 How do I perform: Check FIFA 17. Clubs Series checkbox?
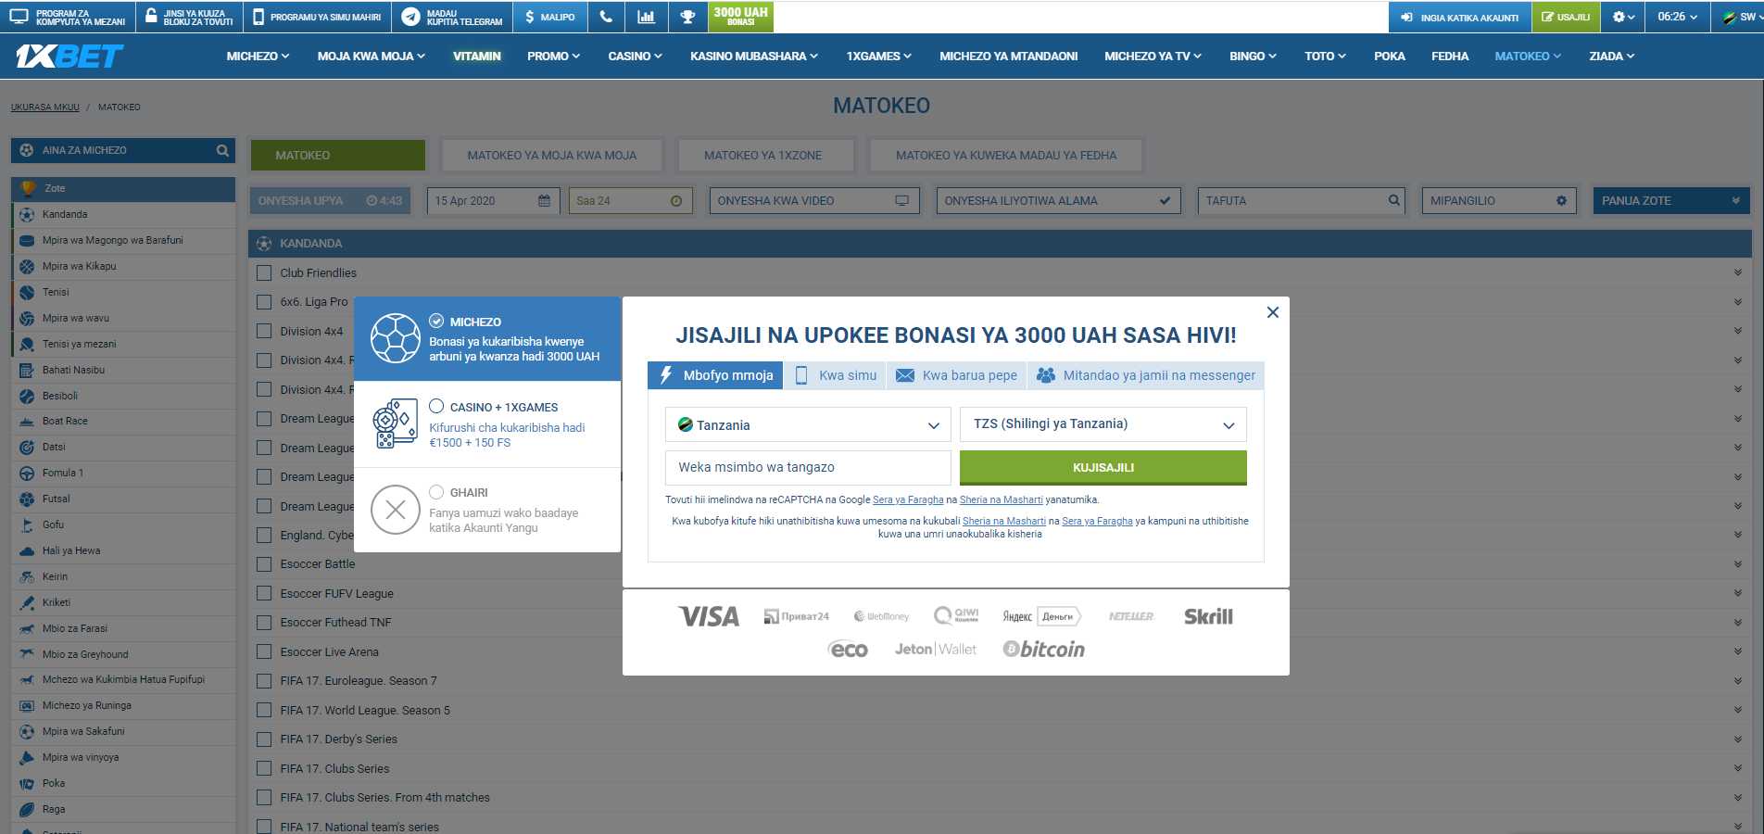pos(264,769)
